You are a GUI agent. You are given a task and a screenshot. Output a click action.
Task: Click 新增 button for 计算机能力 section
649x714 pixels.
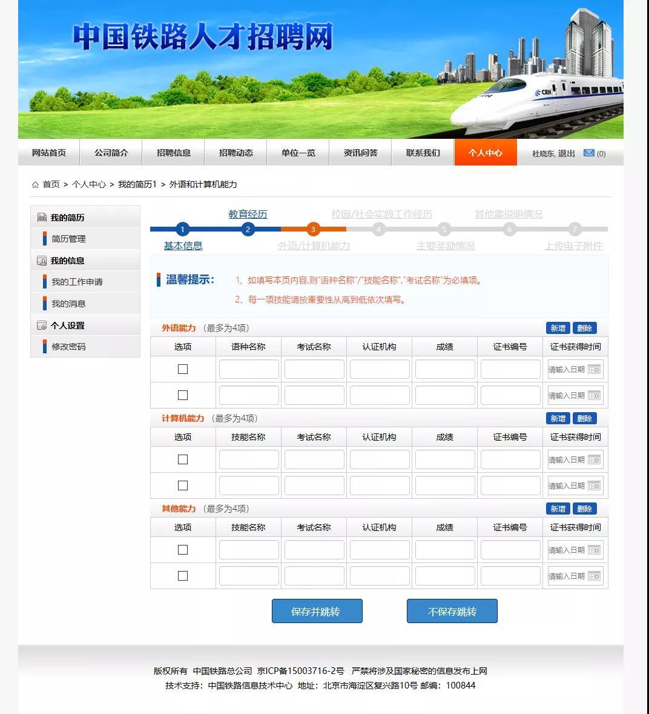pyautogui.click(x=558, y=418)
